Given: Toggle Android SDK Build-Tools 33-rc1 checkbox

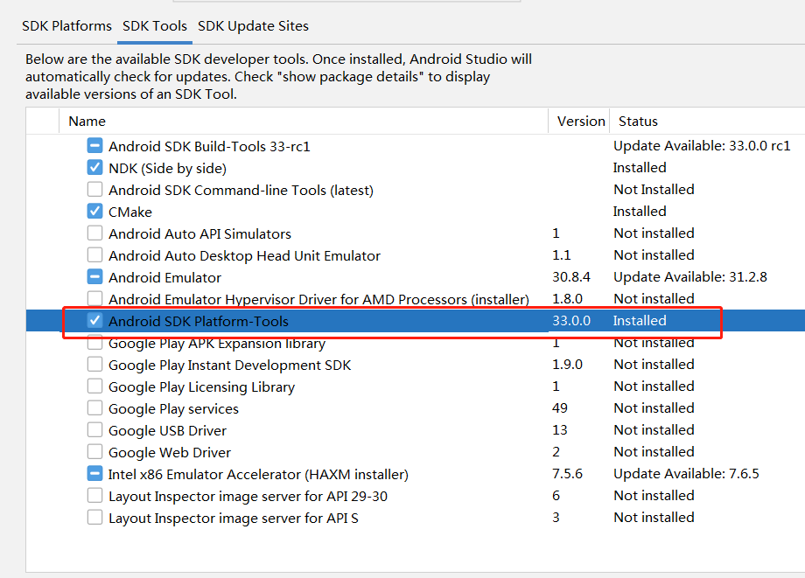Looking at the screenshot, I should click(x=94, y=146).
